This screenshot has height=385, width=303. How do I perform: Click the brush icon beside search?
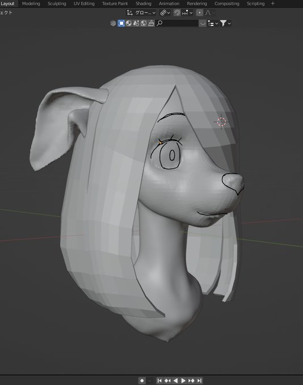[x=151, y=23]
